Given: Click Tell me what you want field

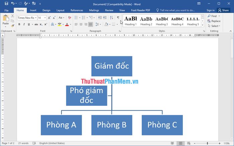Looking at the screenshot, I should (175, 10).
